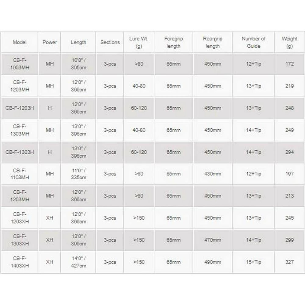Select the CB-F-1403XH model cell
The width and height of the screenshot is (305, 305).
click(20, 262)
